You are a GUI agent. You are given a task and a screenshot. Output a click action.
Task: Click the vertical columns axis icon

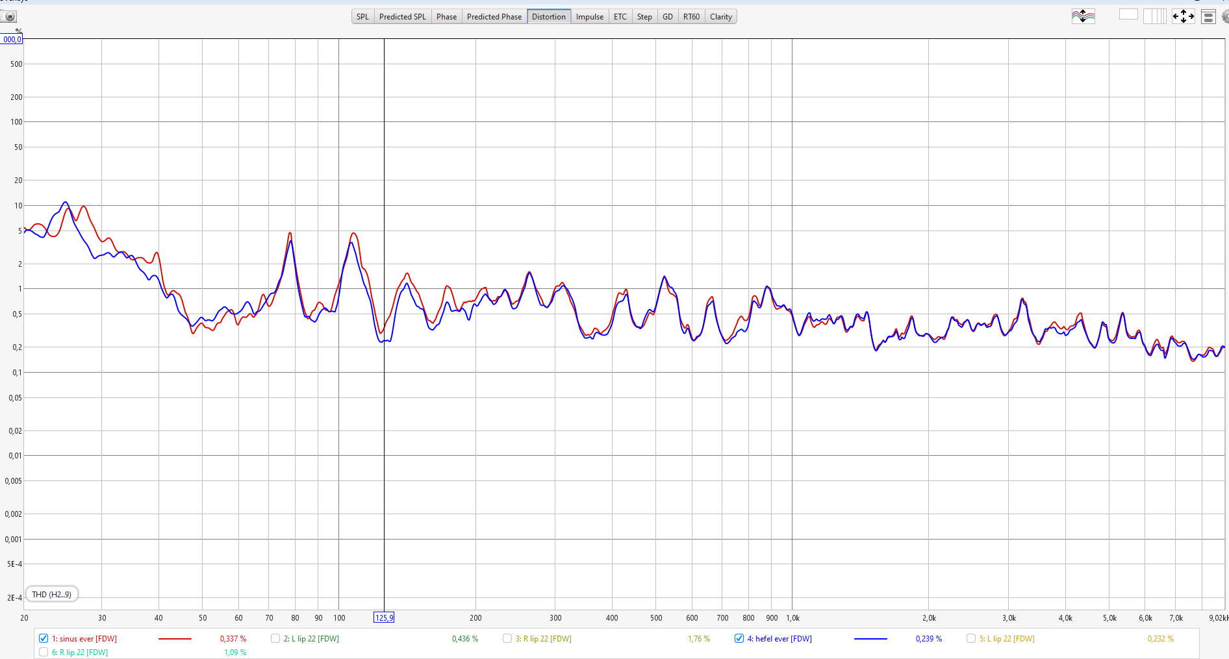[x=1155, y=16]
